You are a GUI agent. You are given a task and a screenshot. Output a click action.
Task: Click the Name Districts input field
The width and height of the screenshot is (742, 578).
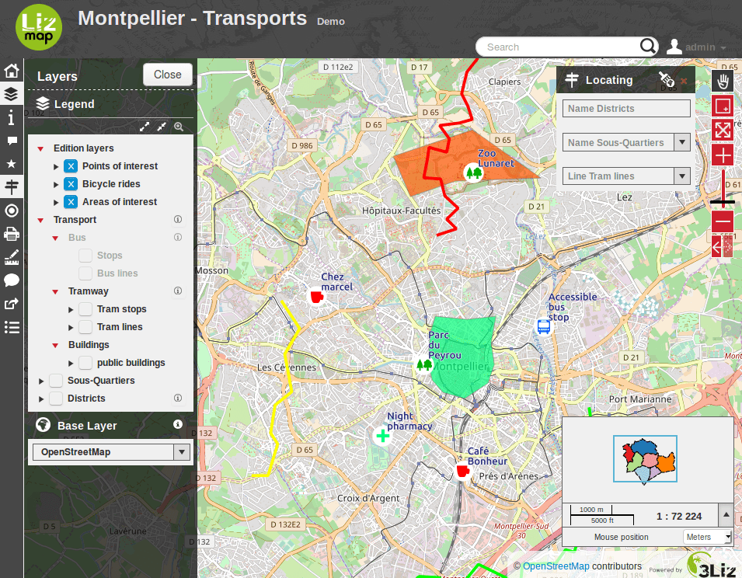(626, 108)
